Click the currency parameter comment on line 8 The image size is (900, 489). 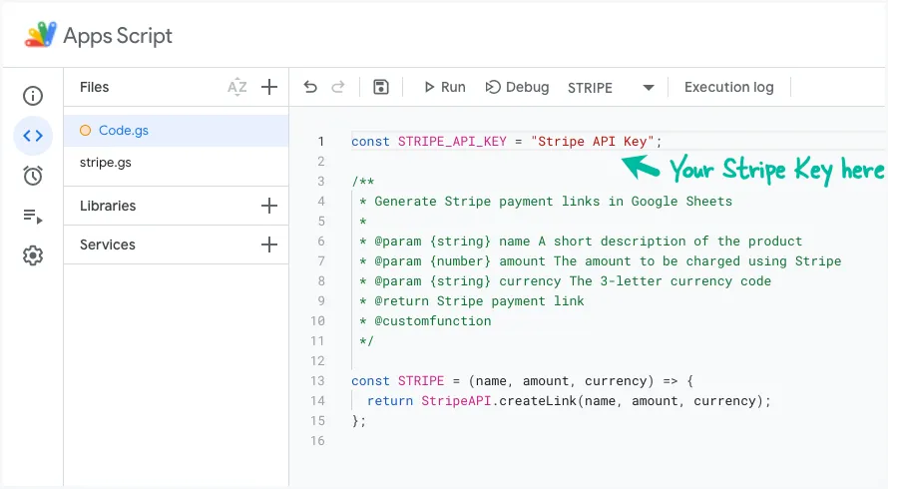[x=566, y=281]
